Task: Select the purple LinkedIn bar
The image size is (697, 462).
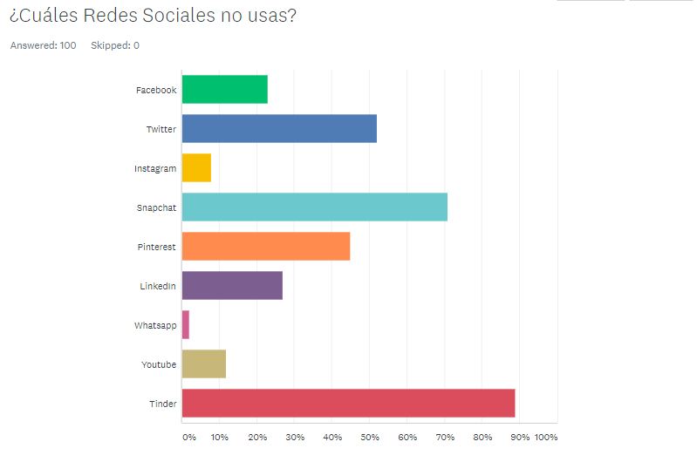Action: click(232, 286)
